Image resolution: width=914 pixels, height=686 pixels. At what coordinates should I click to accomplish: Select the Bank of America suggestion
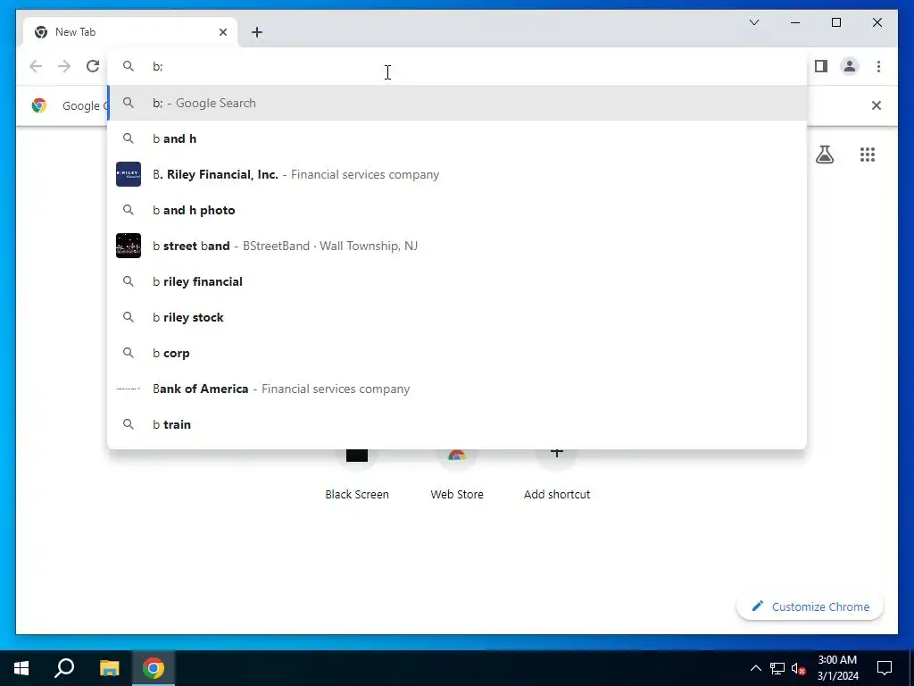point(457,389)
